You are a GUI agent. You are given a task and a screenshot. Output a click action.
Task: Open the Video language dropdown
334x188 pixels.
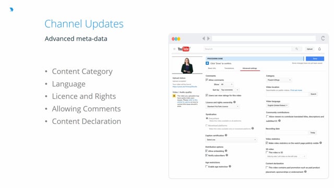[278, 105]
